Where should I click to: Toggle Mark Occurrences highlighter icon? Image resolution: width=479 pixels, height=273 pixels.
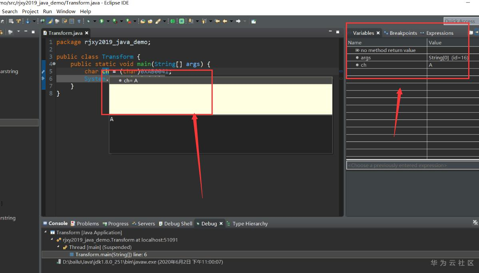[50, 21]
